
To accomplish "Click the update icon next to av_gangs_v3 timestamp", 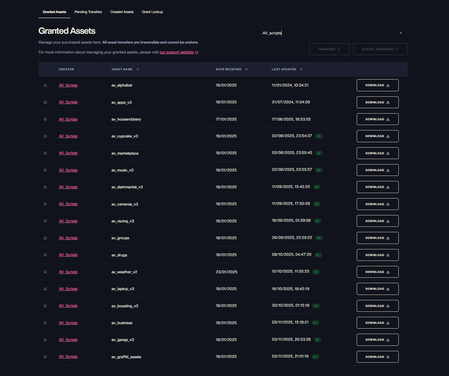I will (x=317, y=340).
